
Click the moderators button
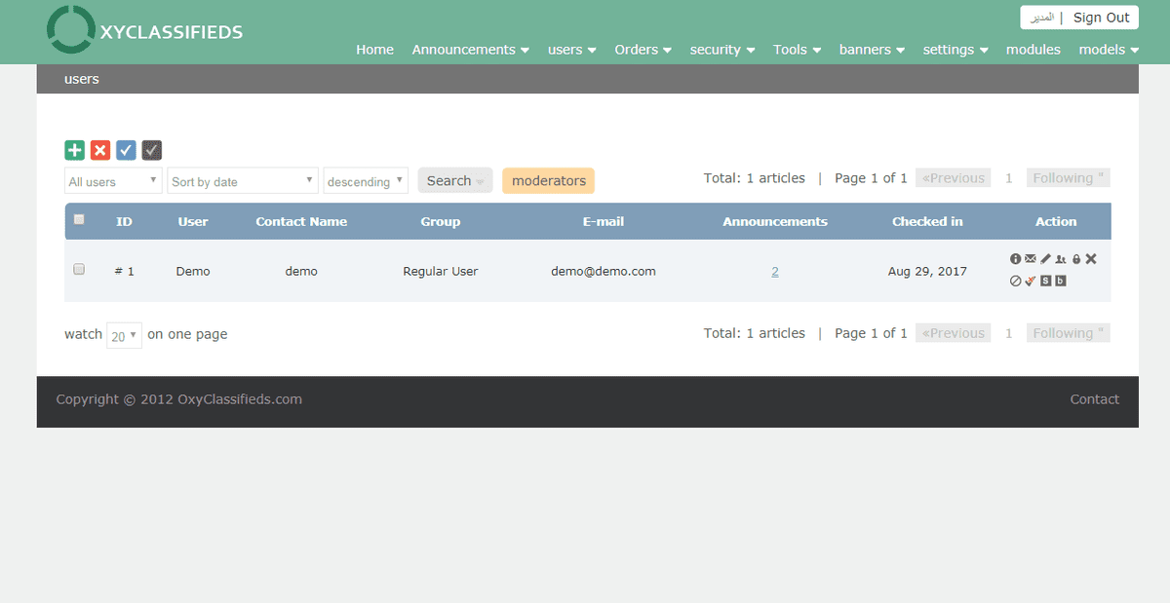click(548, 180)
